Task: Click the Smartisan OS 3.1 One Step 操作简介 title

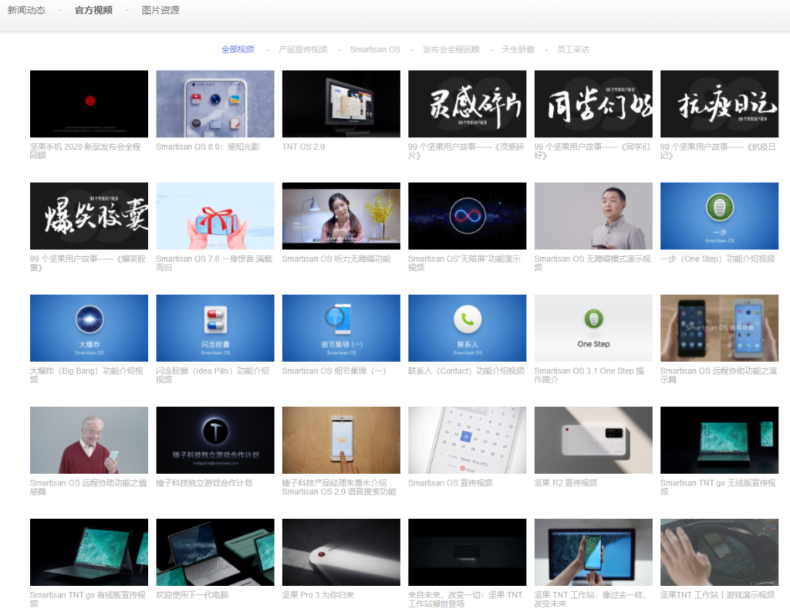Action: pyautogui.click(x=589, y=374)
